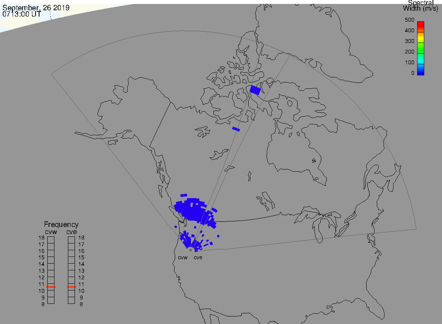This screenshot has width=442, height=324.
Task: Click the time label 0713:00 UT
Action: tap(22, 14)
